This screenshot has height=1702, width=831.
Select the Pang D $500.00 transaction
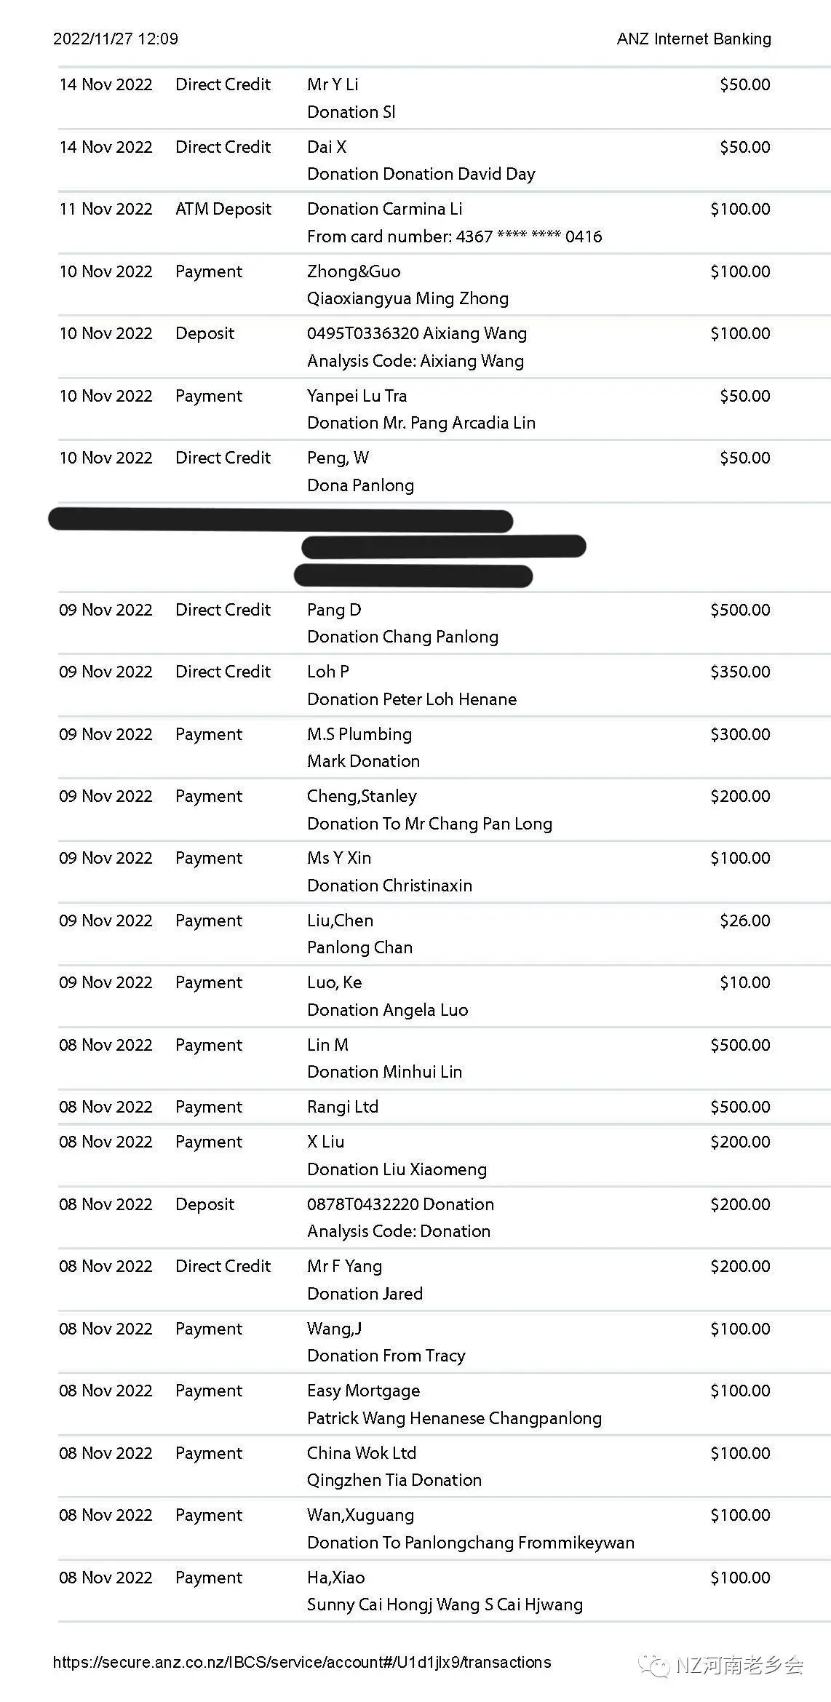click(444, 623)
